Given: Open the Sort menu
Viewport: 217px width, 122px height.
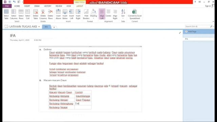Looking at the screenshot, I should pos(123,14).
